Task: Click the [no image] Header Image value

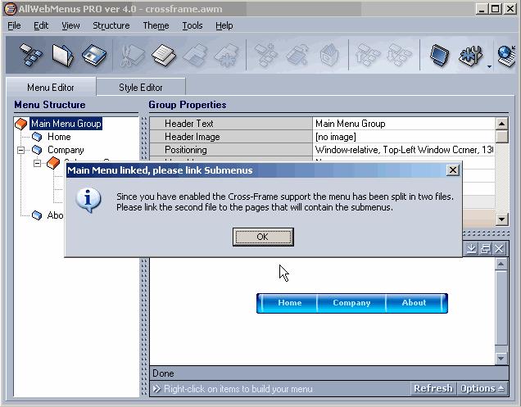Action: (404, 137)
